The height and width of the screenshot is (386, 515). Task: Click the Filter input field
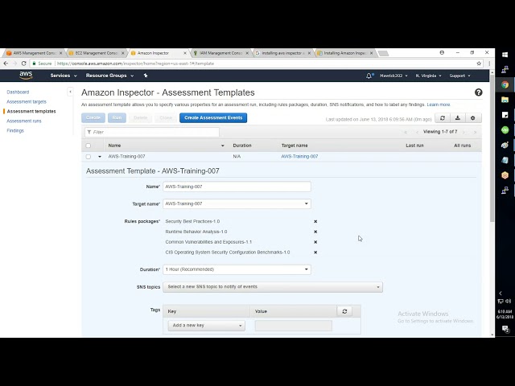click(152, 132)
